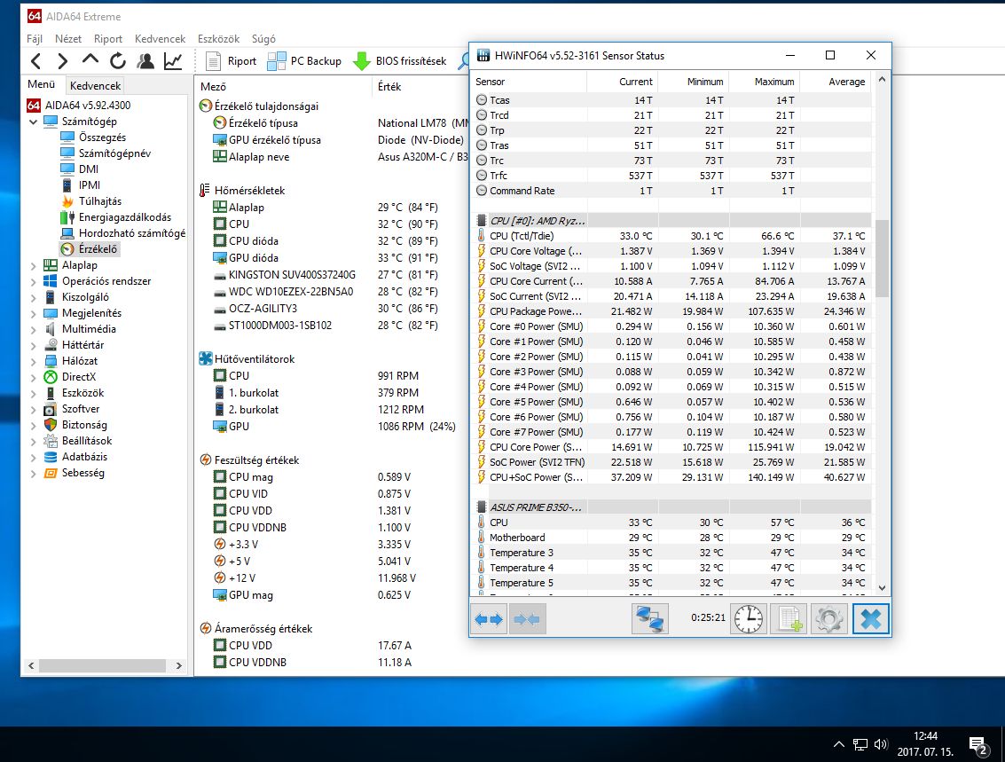Expand the DirectX tree node
Viewport: 1005px width, 762px height.
[33, 378]
